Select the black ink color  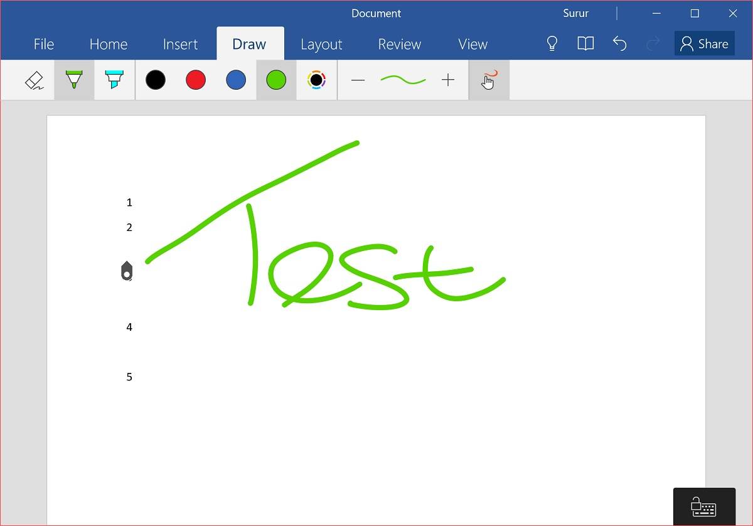(156, 80)
